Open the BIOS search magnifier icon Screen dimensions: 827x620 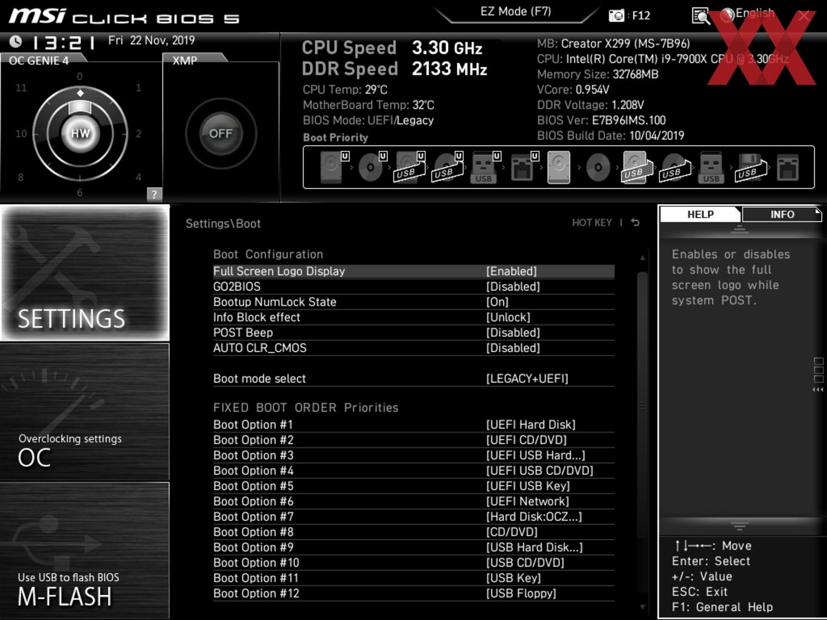pyautogui.click(x=701, y=16)
